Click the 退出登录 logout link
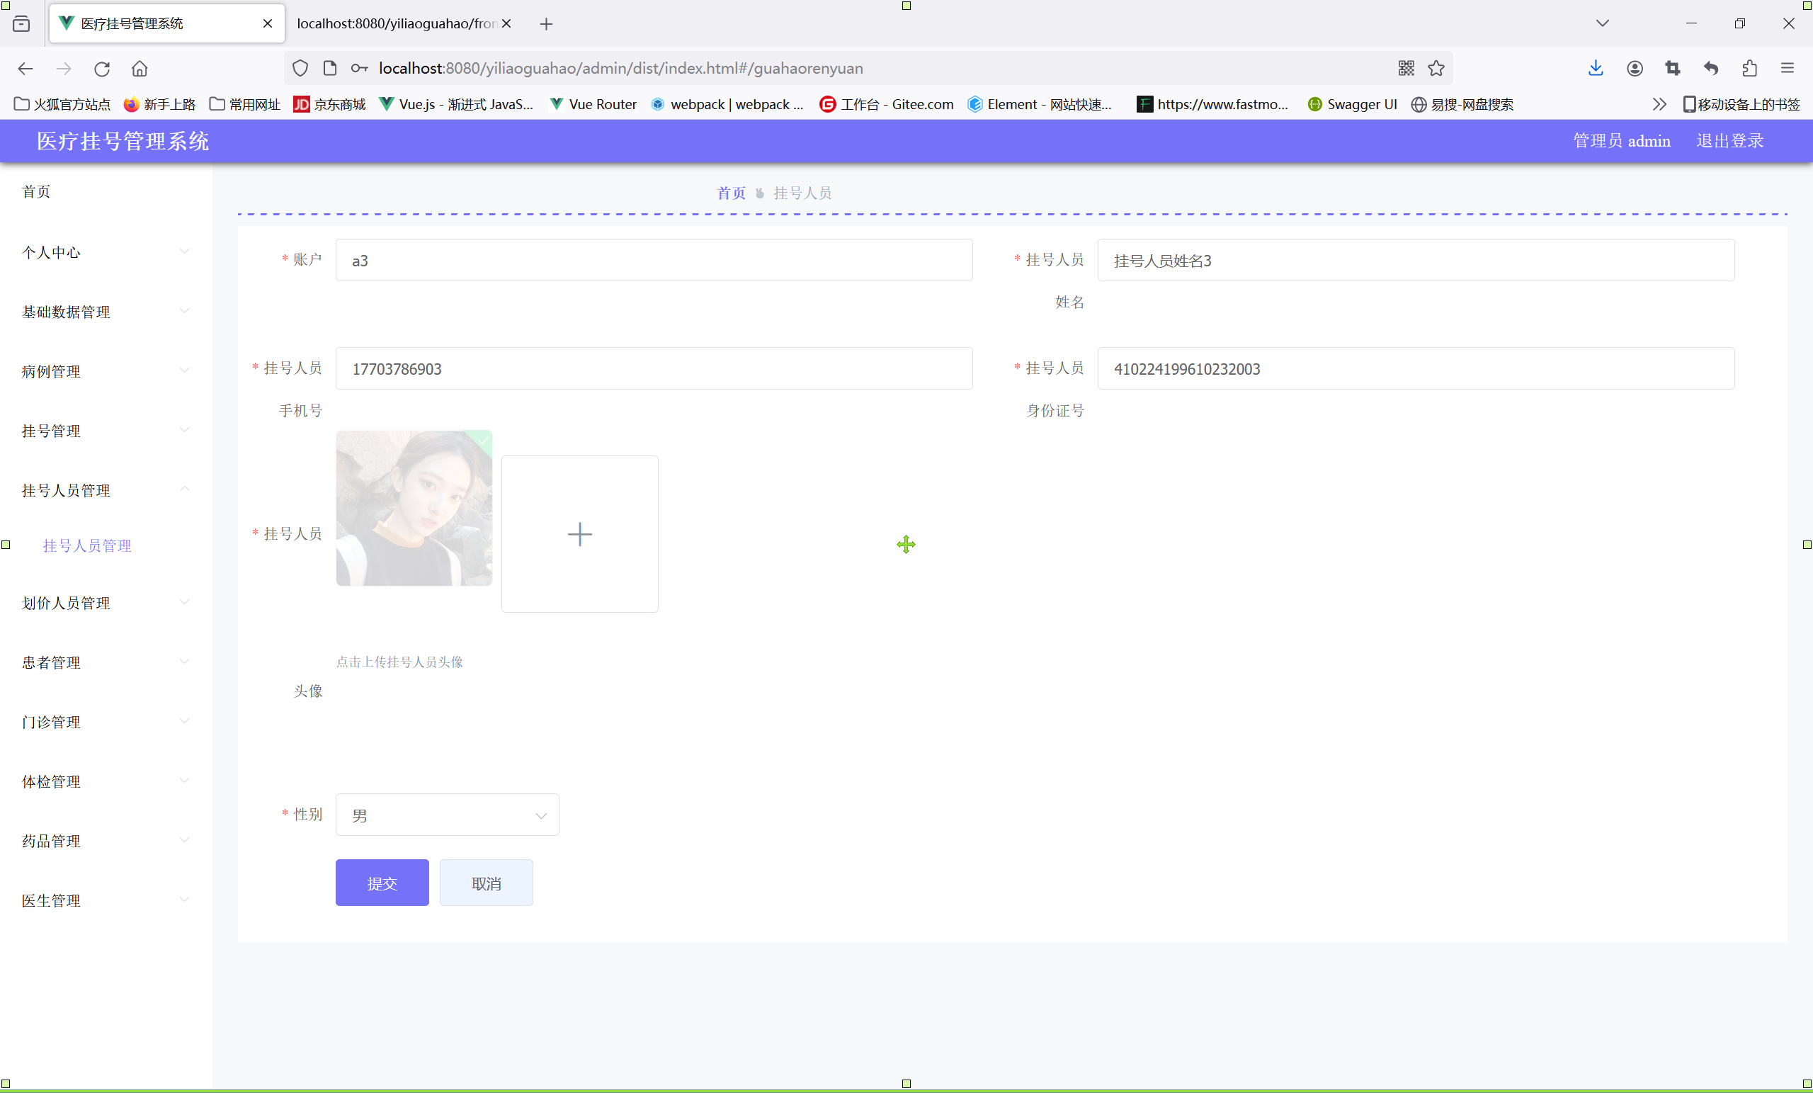Image resolution: width=1813 pixels, height=1093 pixels. [x=1729, y=140]
